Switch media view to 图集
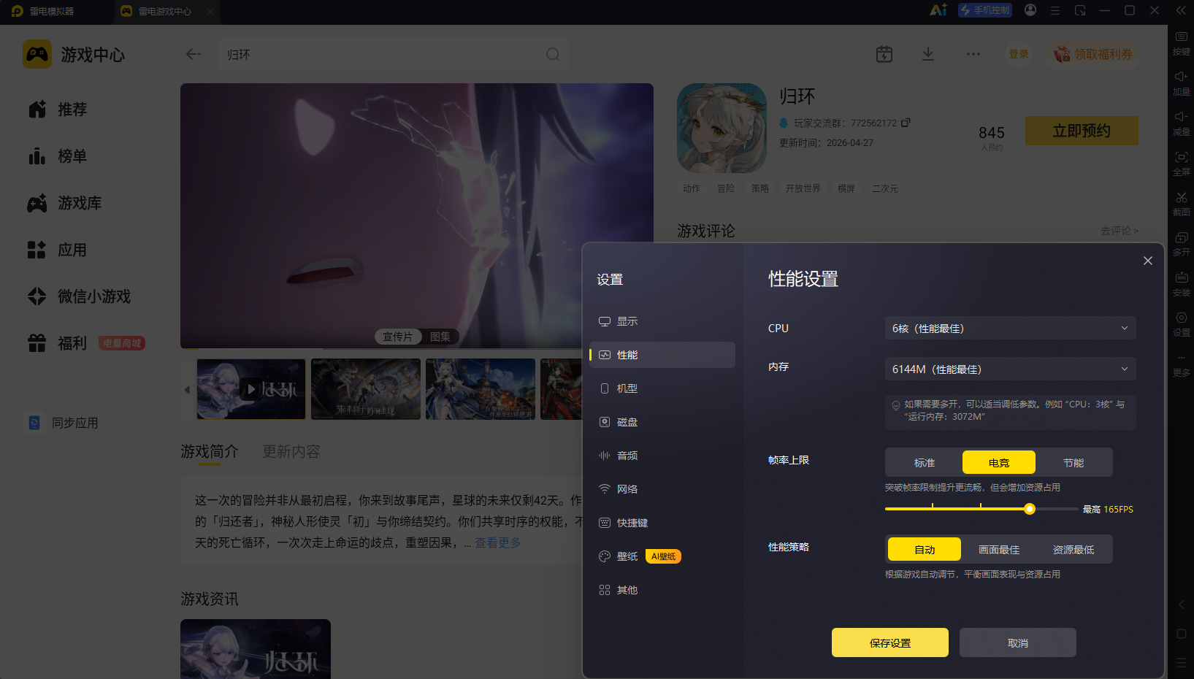This screenshot has width=1194, height=679. [x=440, y=337]
